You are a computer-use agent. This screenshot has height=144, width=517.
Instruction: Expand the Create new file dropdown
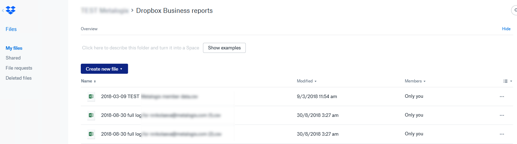coord(104,69)
